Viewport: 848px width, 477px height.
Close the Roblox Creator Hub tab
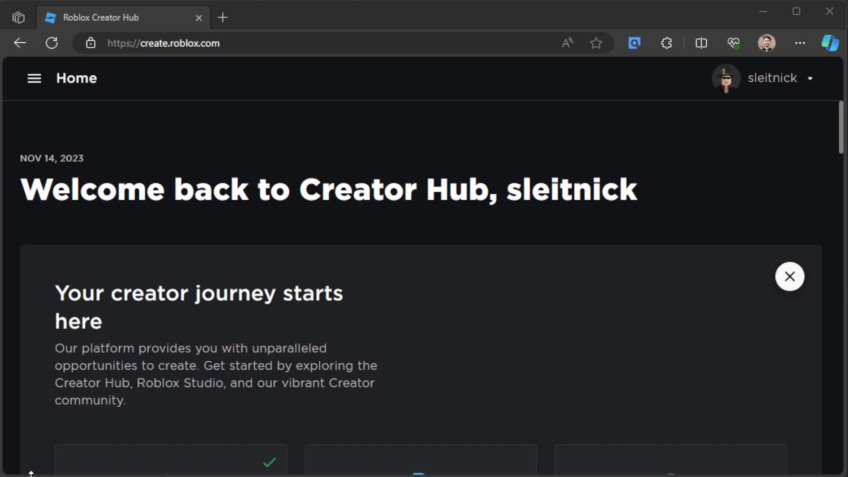pyautogui.click(x=199, y=18)
